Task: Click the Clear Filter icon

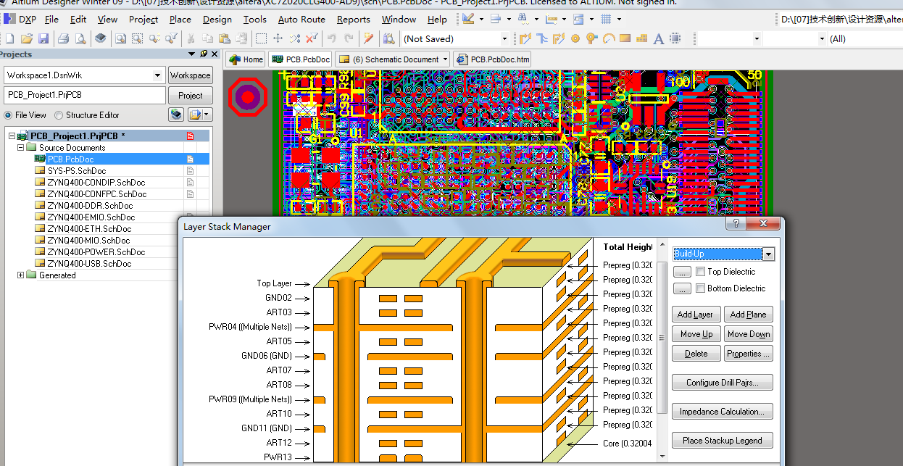Action: (x=312, y=38)
